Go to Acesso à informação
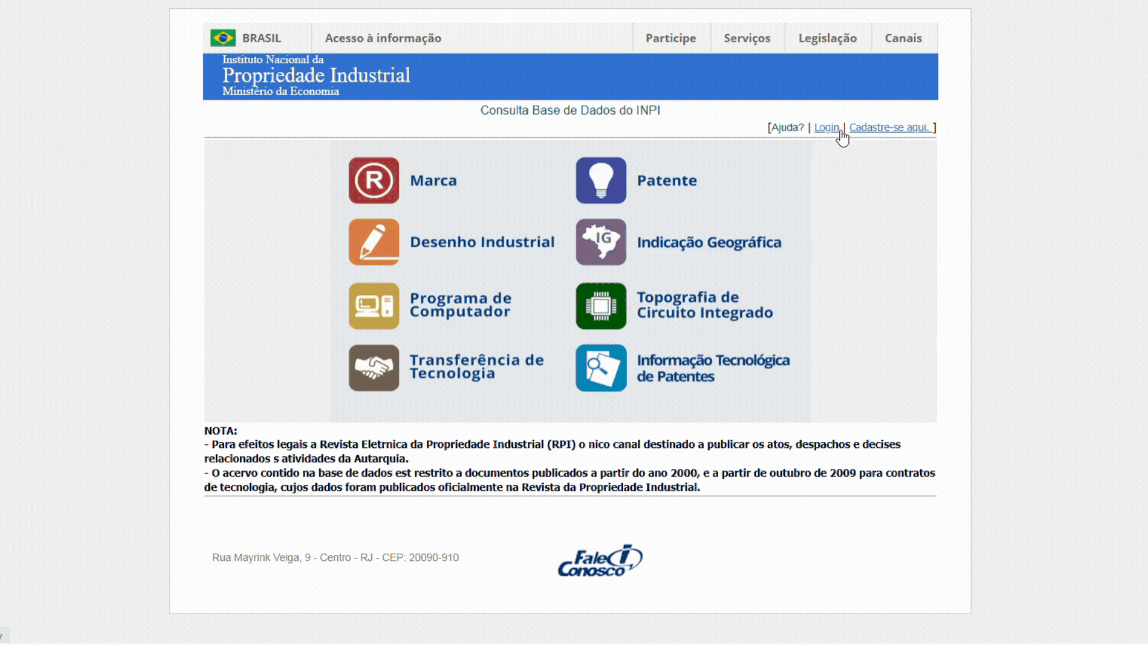 coord(383,38)
